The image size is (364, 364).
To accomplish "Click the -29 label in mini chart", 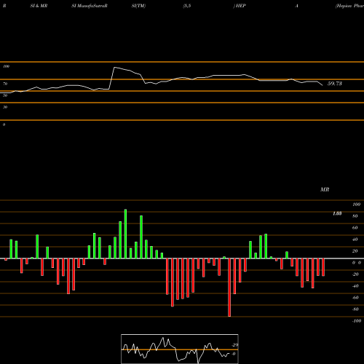I will [234, 345].
